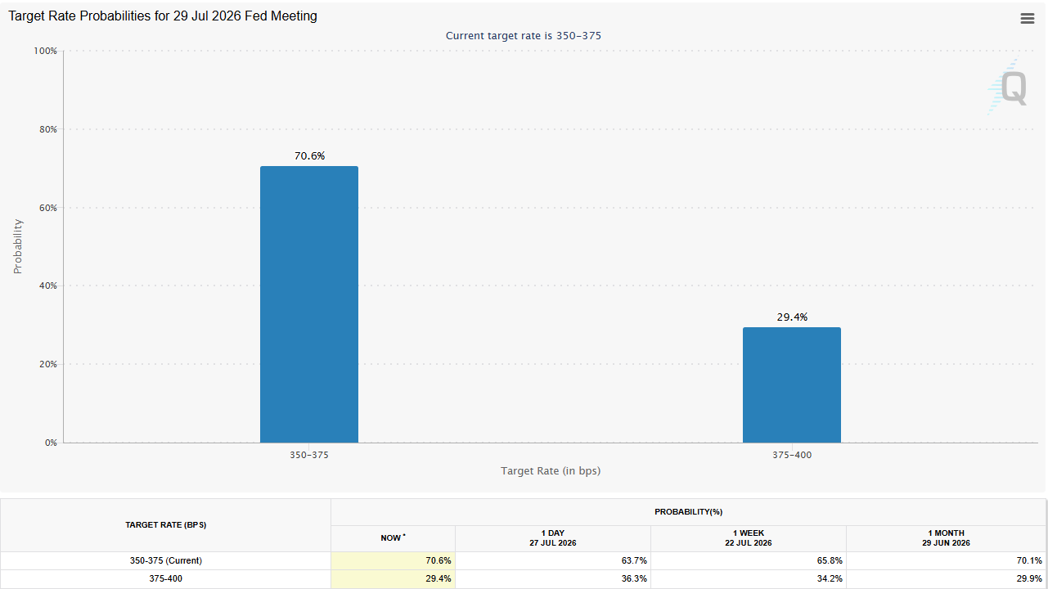The width and height of the screenshot is (1048, 589).
Task: Click the highlighted 70.6% NOW cell
Action: pos(394,561)
